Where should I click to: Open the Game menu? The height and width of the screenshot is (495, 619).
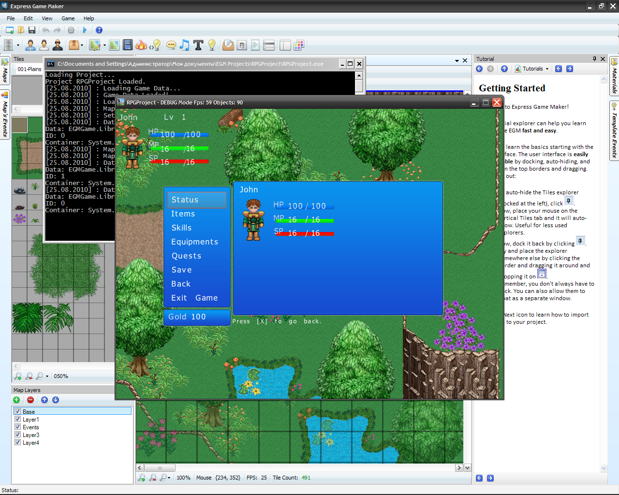click(68, 18)
